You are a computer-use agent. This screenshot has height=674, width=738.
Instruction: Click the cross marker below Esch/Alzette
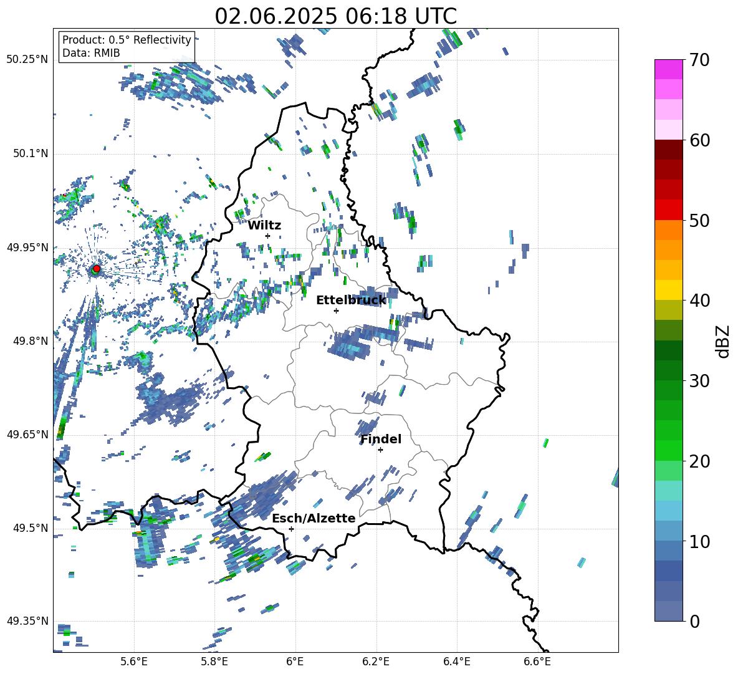[x=291, y=529]
